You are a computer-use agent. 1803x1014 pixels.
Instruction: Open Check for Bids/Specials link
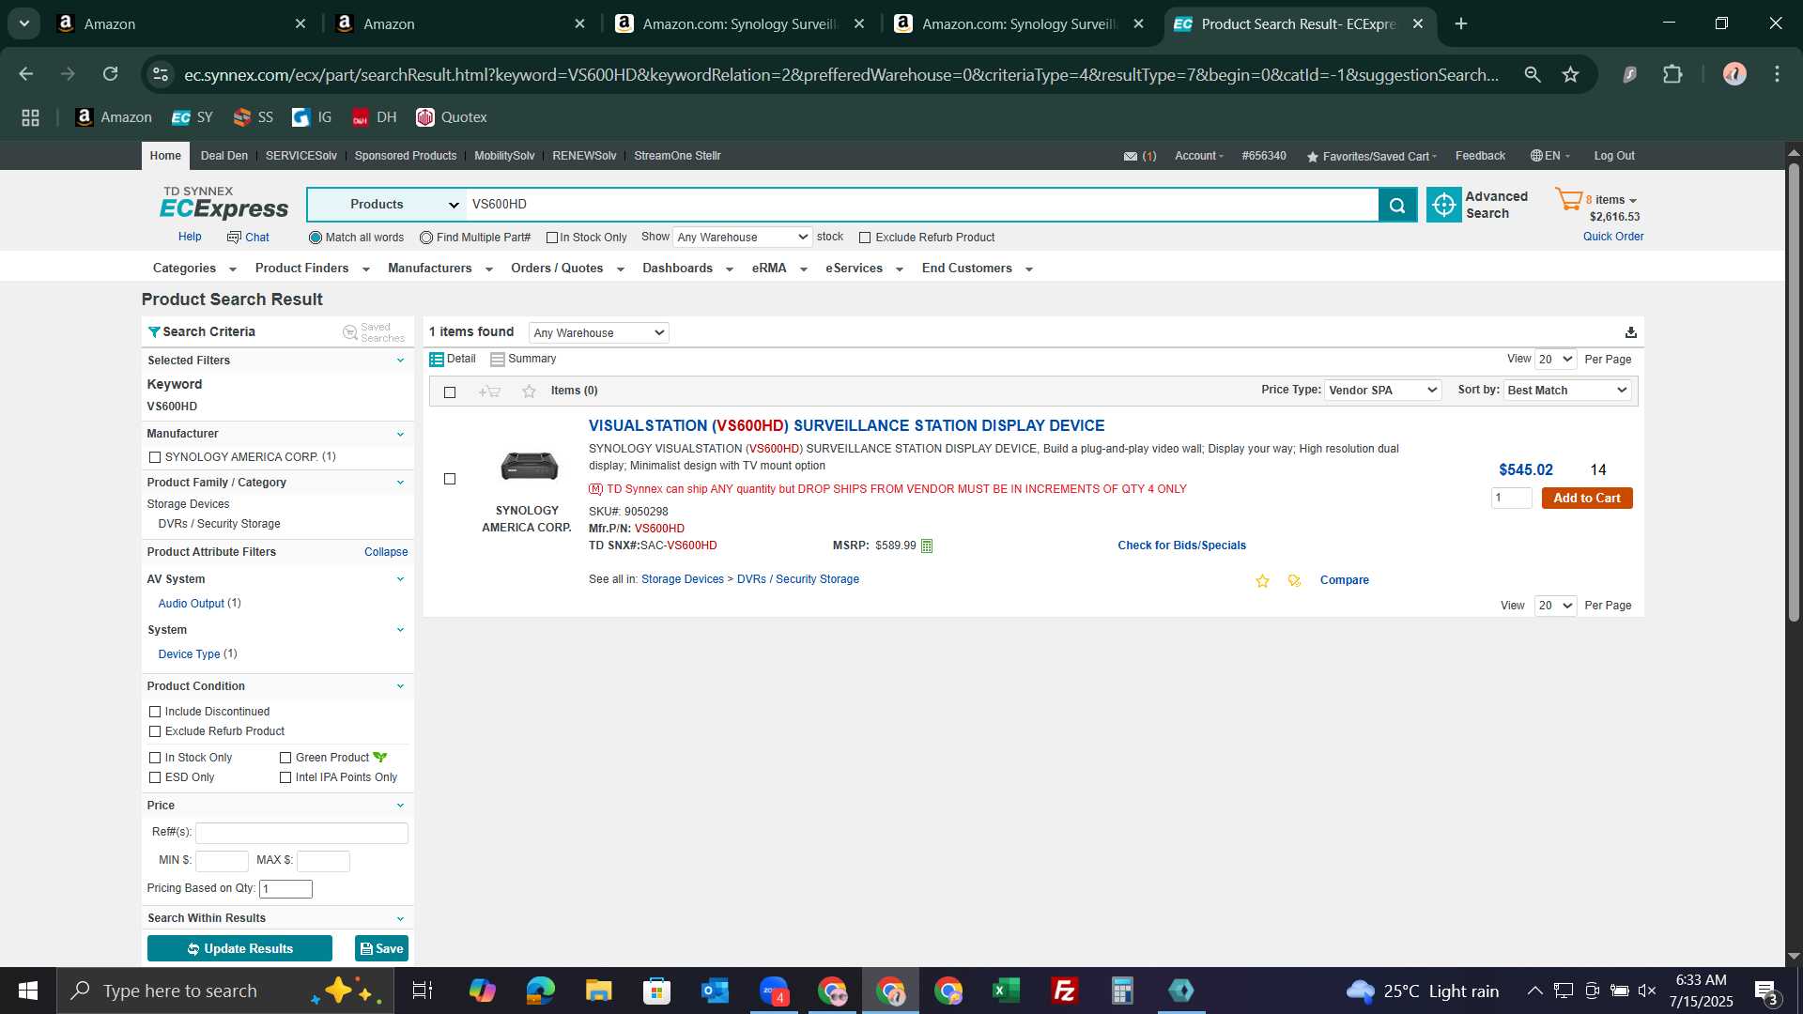(1181, 545)
